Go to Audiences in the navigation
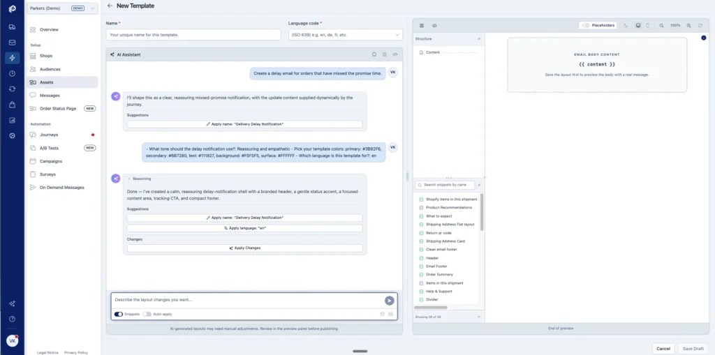 [x=62, y=69]
